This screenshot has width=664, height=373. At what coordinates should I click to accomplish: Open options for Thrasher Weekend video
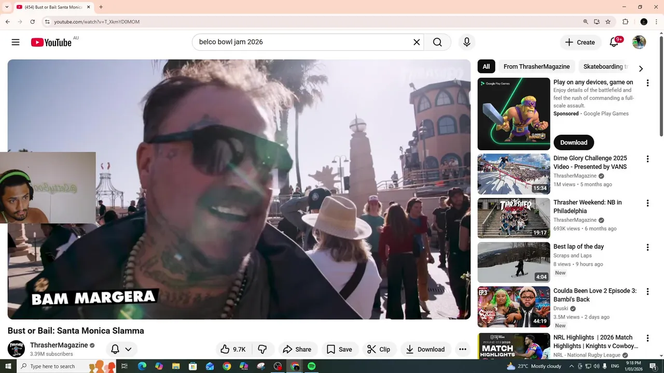tap(647, 203)
